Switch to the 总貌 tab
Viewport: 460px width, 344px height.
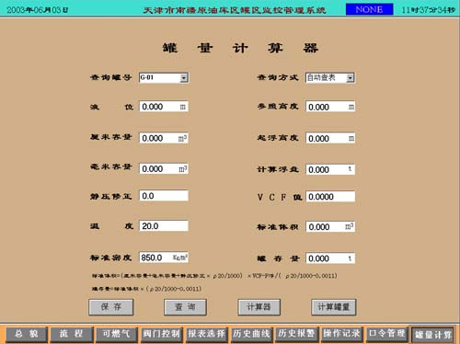point(27,334)
